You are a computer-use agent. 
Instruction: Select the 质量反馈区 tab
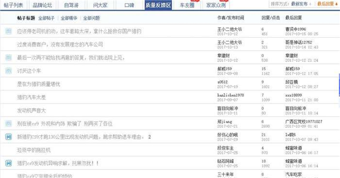point(158,5)
